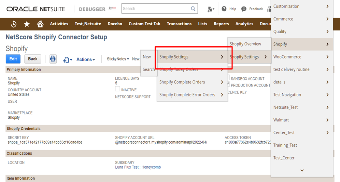Click the Oracle NetSuite logo

[36, 9]
